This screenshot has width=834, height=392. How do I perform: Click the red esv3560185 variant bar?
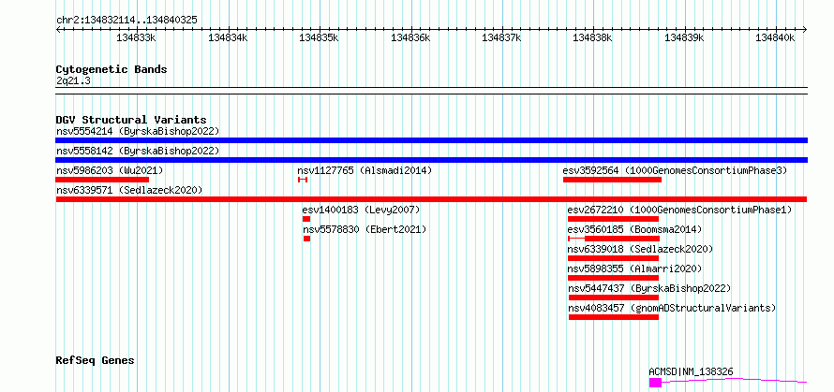point(614,239)
